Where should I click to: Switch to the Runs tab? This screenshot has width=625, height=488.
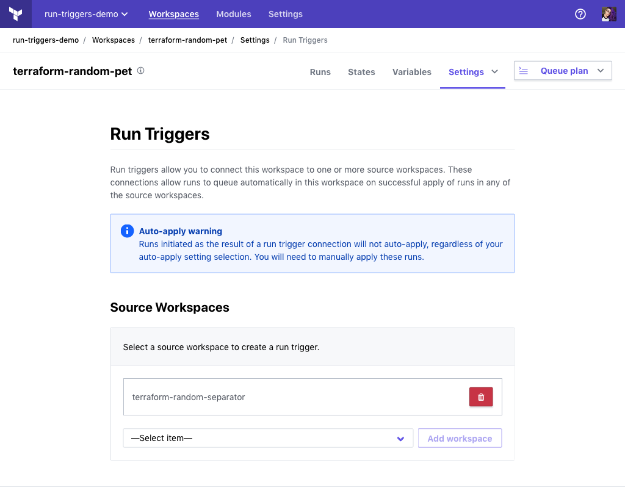pyautogui.click(x=320, y=72)
